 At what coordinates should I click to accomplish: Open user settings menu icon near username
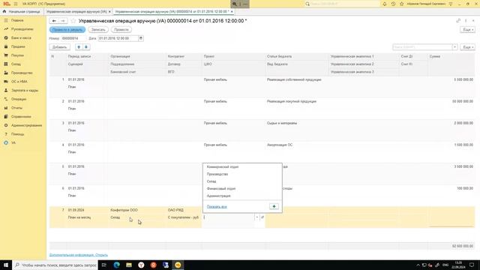pos(451,4)
